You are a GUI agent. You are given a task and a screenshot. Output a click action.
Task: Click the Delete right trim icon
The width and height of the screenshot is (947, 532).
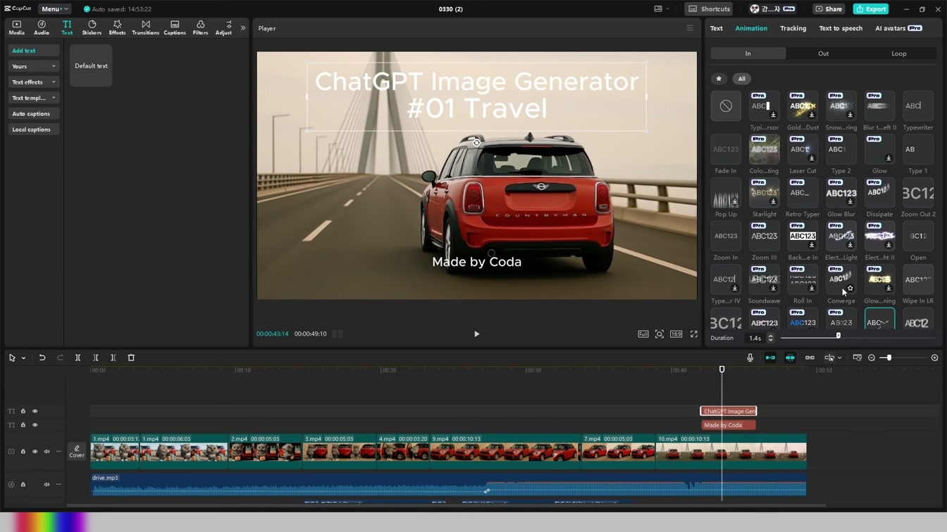coord(113,357)
